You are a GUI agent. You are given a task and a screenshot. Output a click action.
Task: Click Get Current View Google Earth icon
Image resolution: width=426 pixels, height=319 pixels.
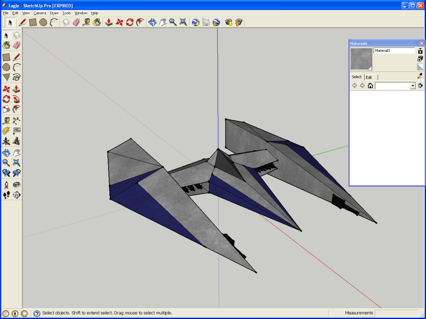pyautogui.click(x=196, y=22)
